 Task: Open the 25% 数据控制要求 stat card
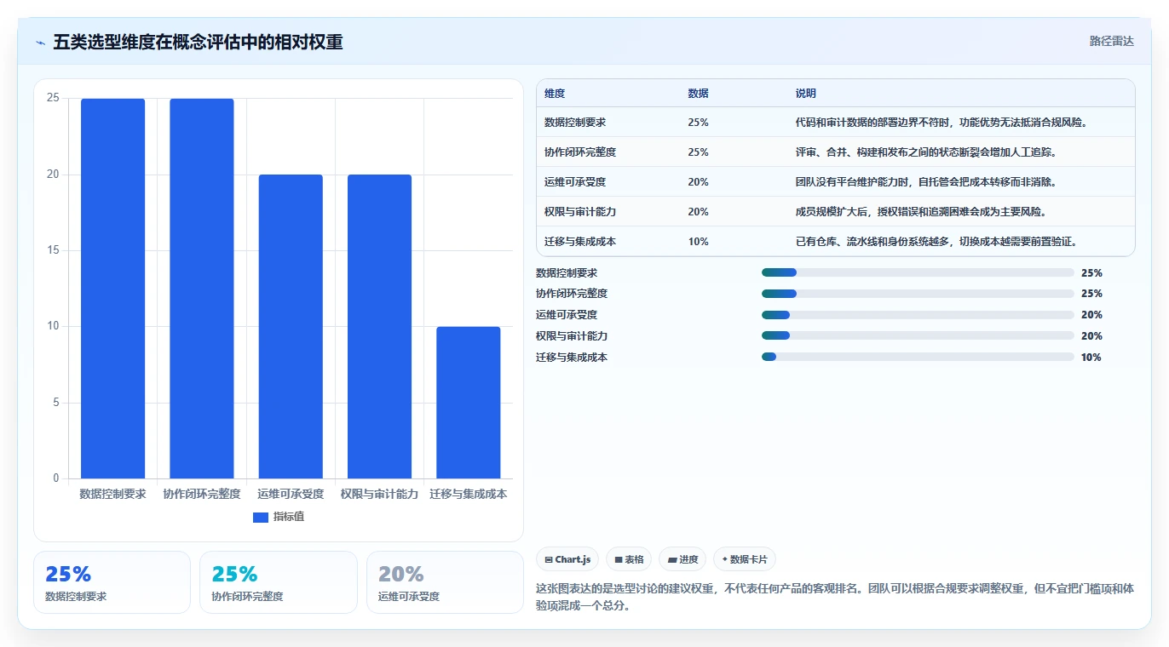point(112,582)
